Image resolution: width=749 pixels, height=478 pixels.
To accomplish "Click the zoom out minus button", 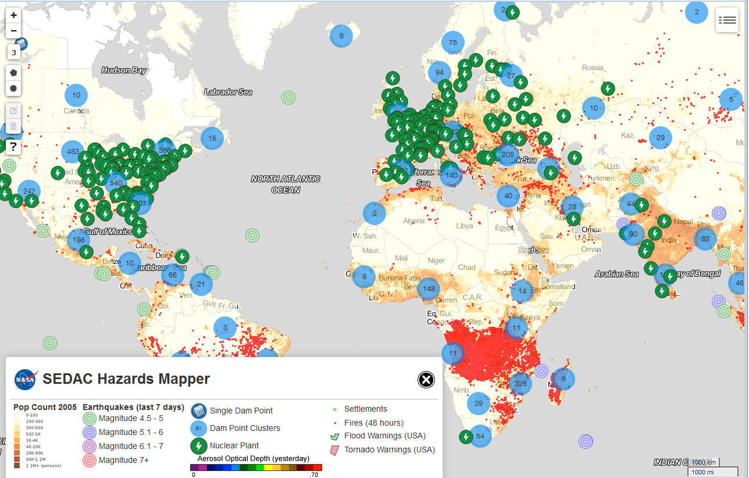I will [x=13, y=30].
